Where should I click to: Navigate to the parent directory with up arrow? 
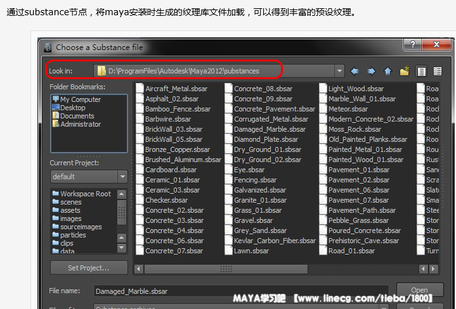[388, 71]
